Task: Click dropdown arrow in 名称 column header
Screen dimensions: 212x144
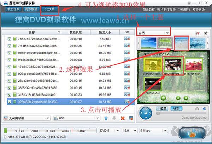Action: [59, 32]
